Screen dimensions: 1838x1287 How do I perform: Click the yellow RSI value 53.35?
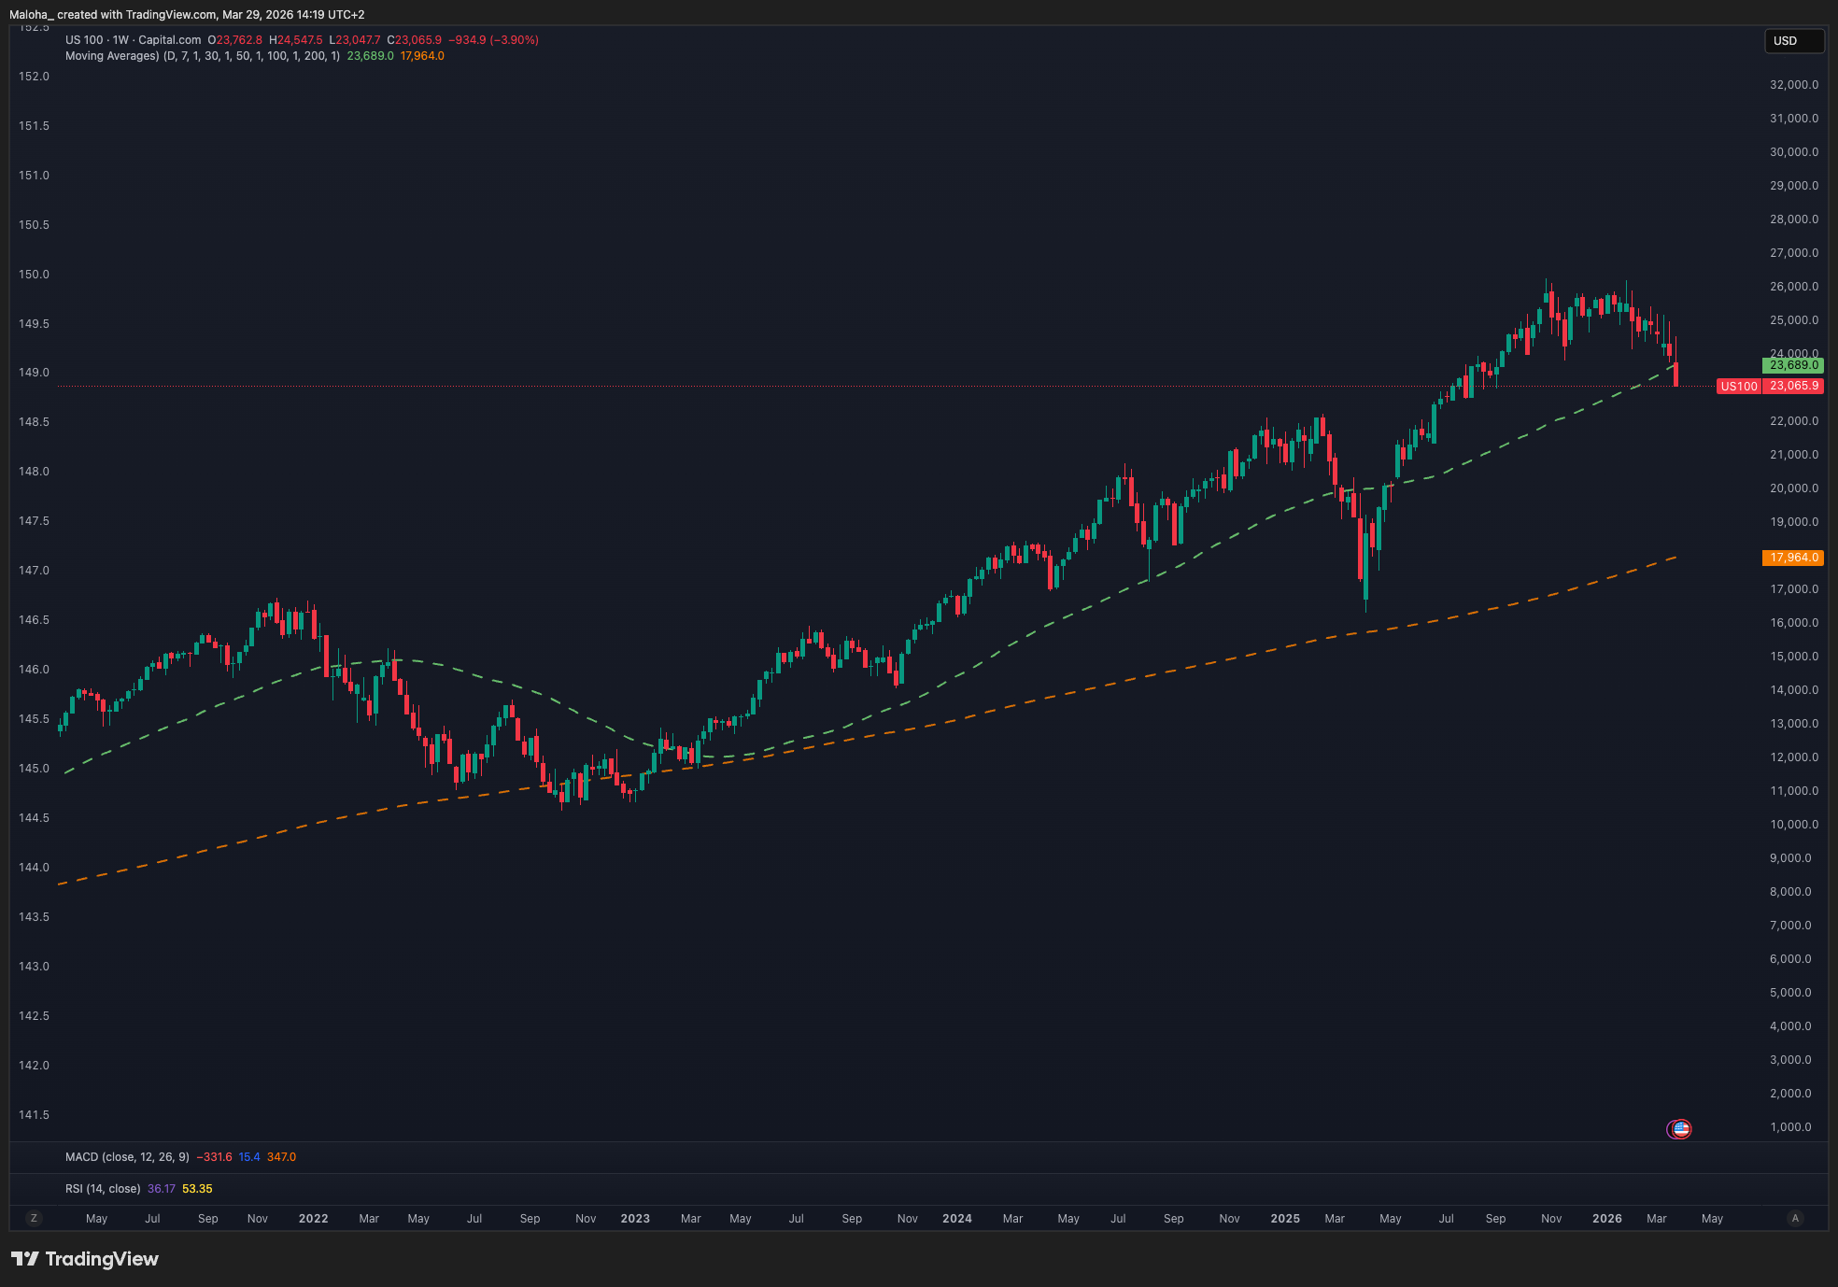197,1189
